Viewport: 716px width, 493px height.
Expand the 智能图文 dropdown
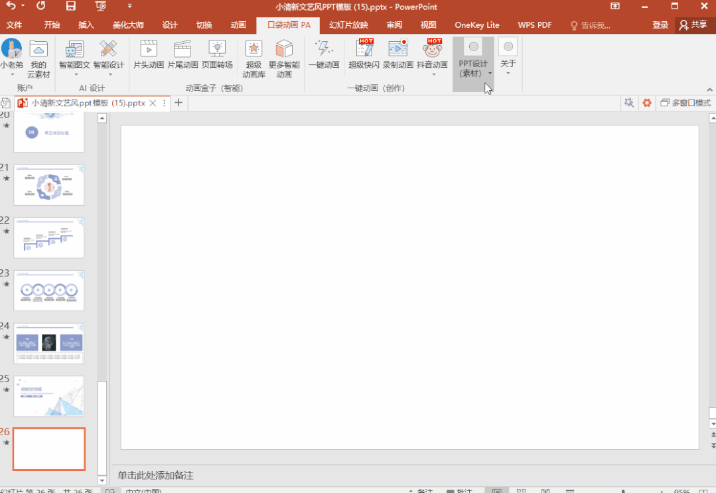[75, 74]
